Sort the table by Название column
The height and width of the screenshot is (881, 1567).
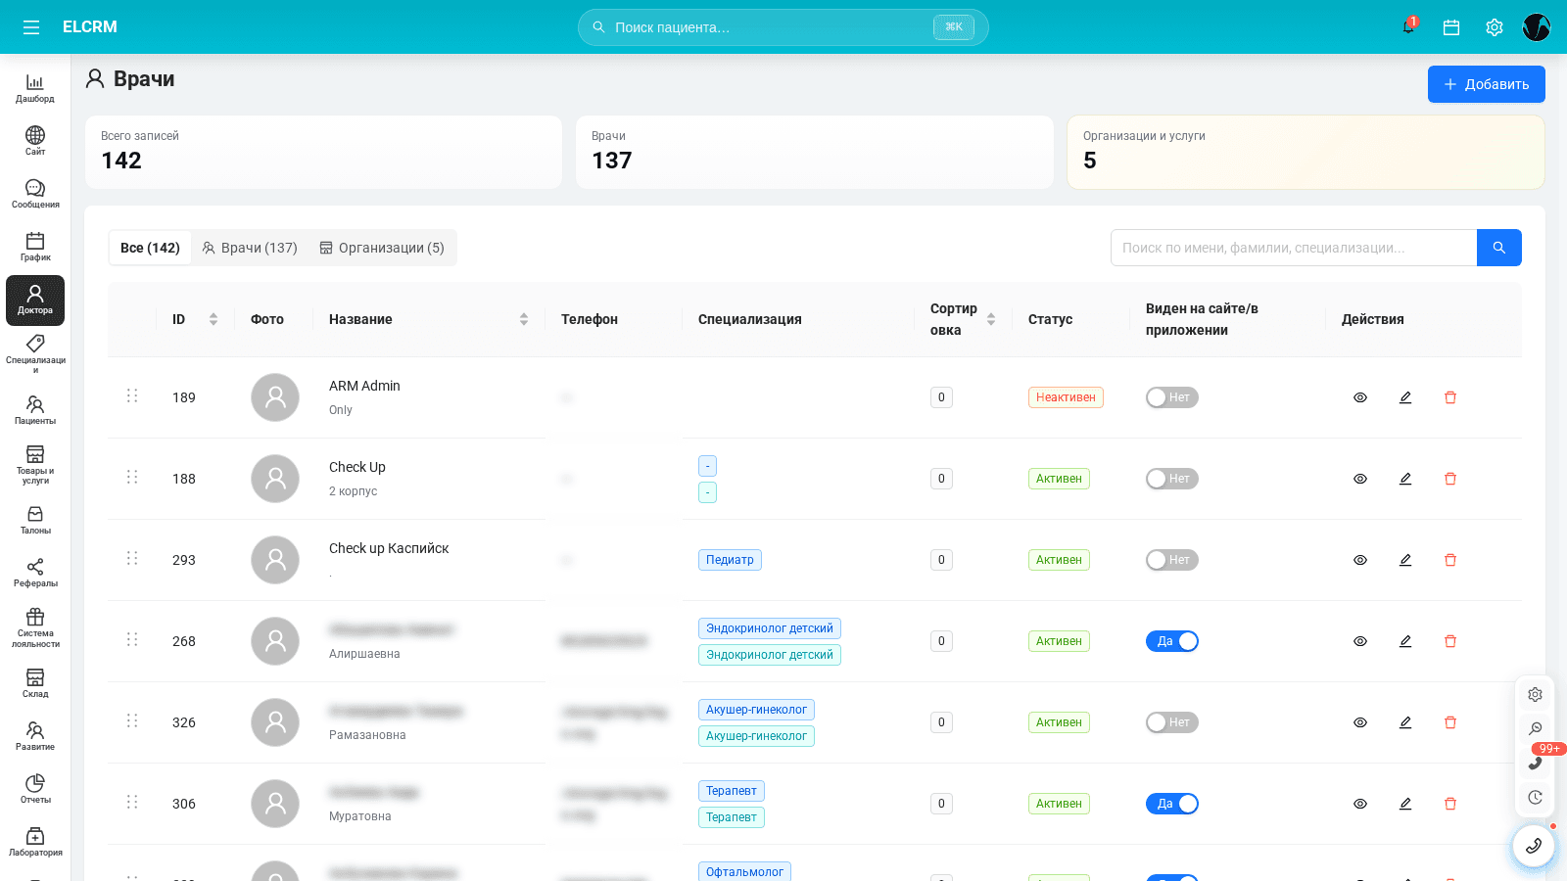point(524,319)
